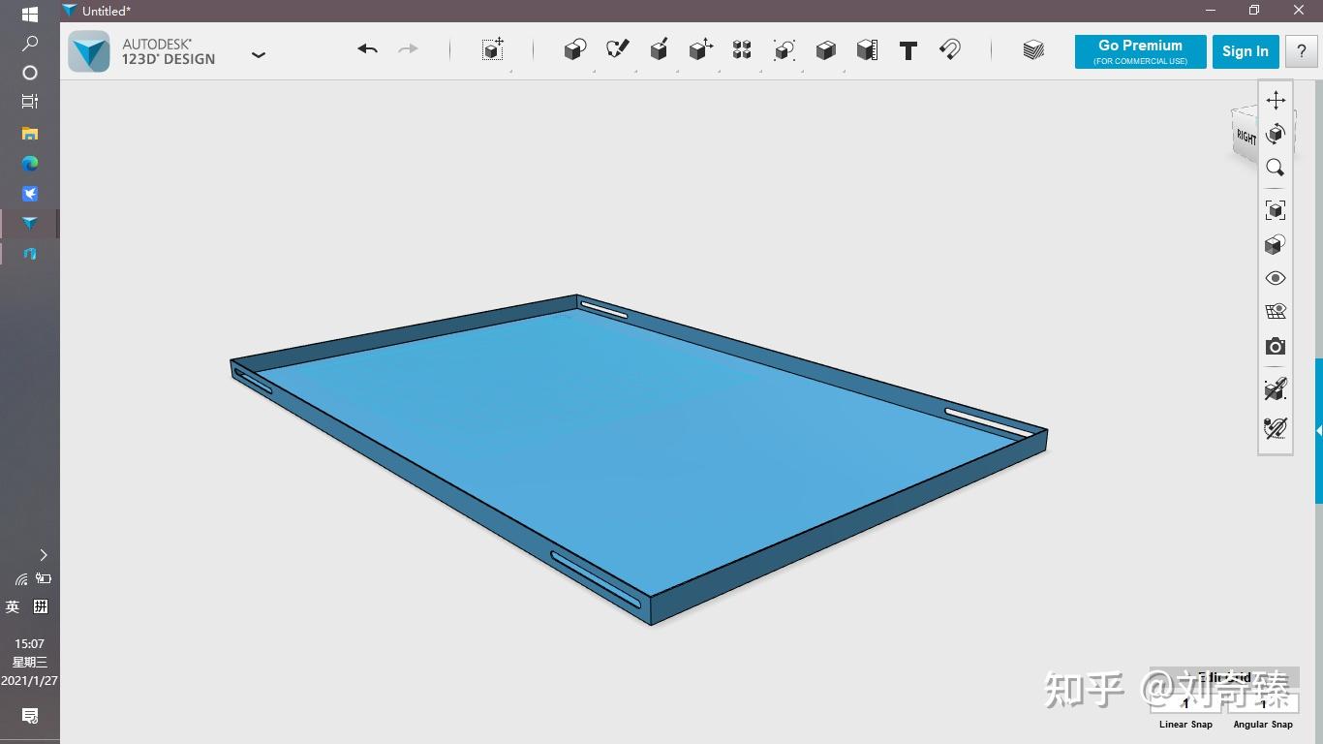Open the Material editor icon
This screenshot has width=1323, height=744.
click(1031, 48)
